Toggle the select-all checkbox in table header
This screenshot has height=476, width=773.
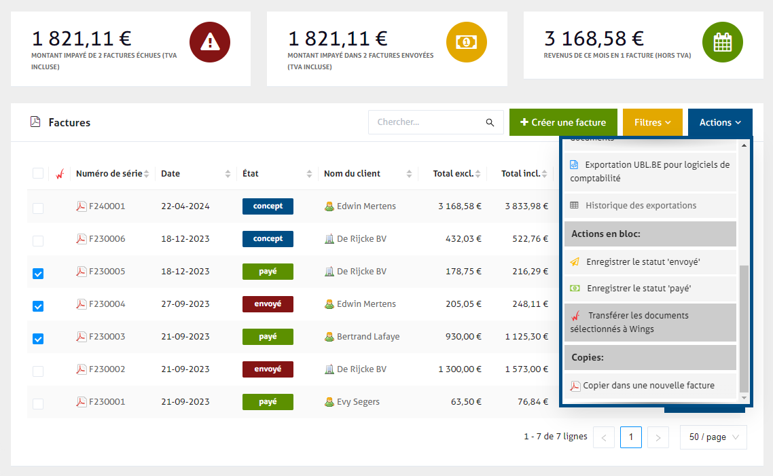38,173
